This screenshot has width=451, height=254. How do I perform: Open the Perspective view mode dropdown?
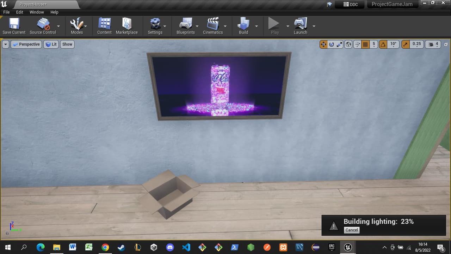click(26, 44)
